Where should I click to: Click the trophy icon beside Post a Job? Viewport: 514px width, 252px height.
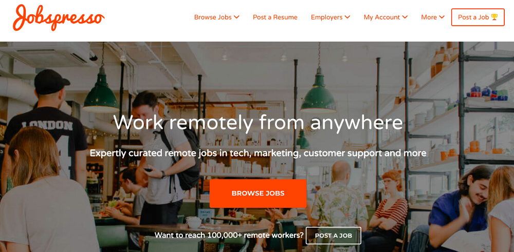tap(494, 17)
